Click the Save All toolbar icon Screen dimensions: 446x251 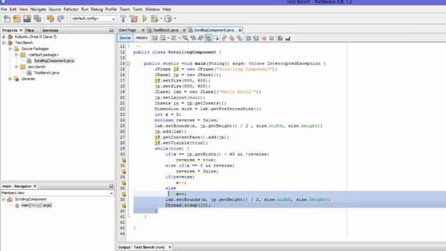(38, 19)
